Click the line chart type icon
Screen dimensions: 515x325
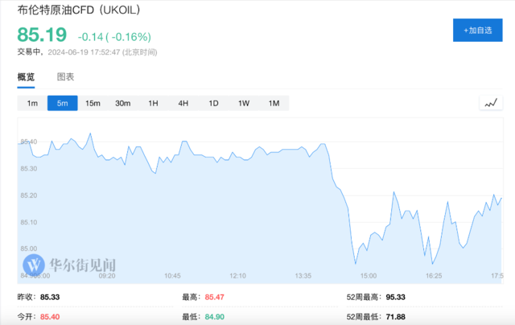[490, 103]
